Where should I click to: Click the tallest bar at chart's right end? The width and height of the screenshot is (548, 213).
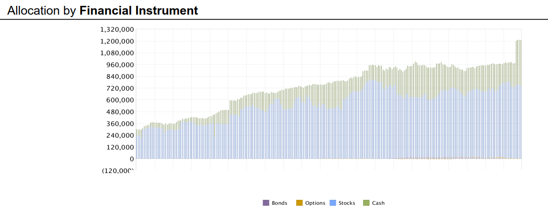(519, 97)
